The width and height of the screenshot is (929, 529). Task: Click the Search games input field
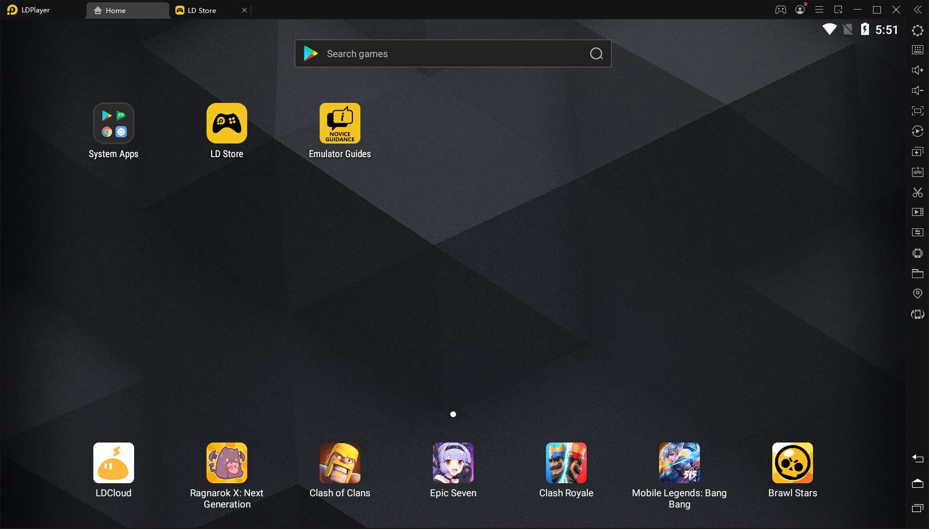[x=453, y=54]
